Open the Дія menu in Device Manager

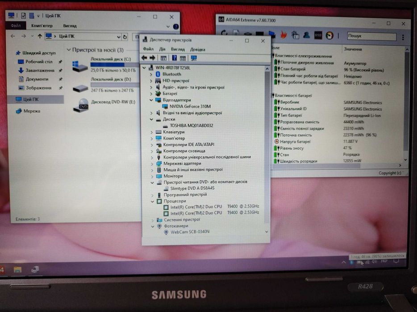pyautogui.click(x=162, y=49)
